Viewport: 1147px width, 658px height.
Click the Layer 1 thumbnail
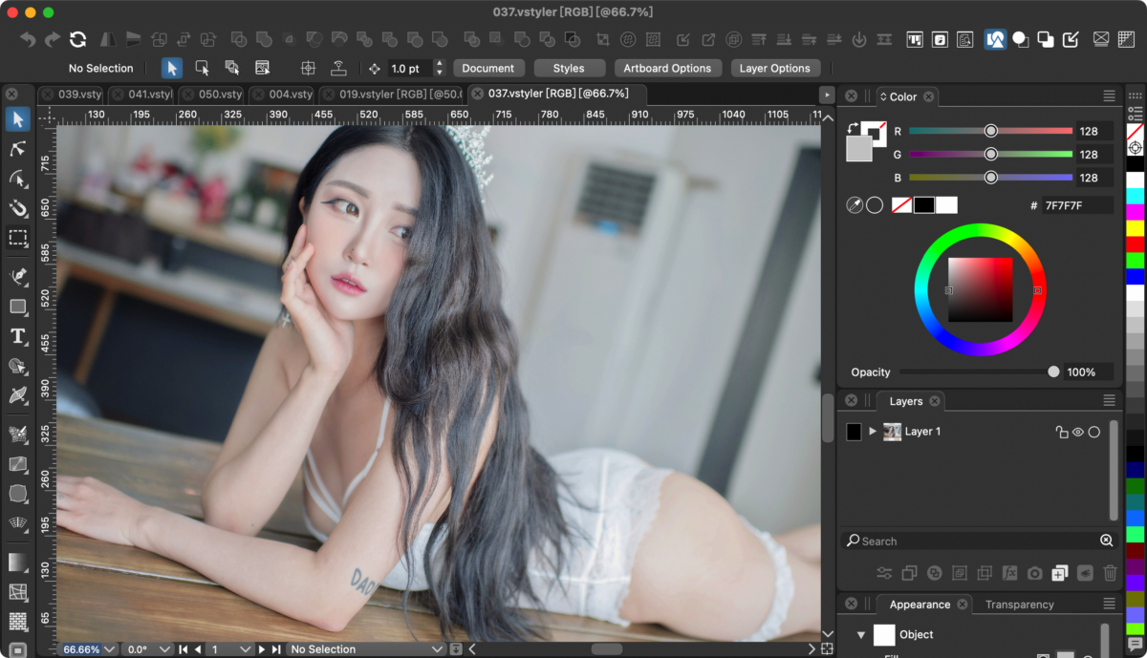tap(893, 432)
